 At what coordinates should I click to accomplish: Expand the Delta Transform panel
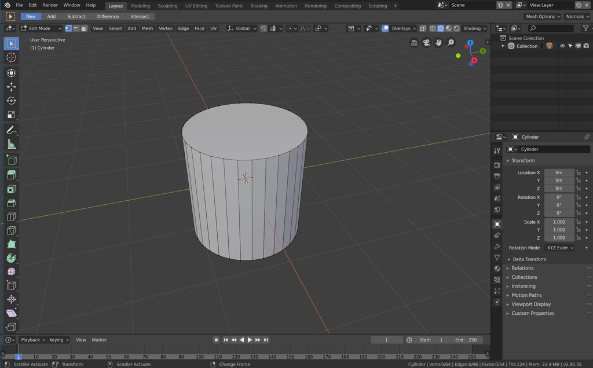click(x=529, y=259)
